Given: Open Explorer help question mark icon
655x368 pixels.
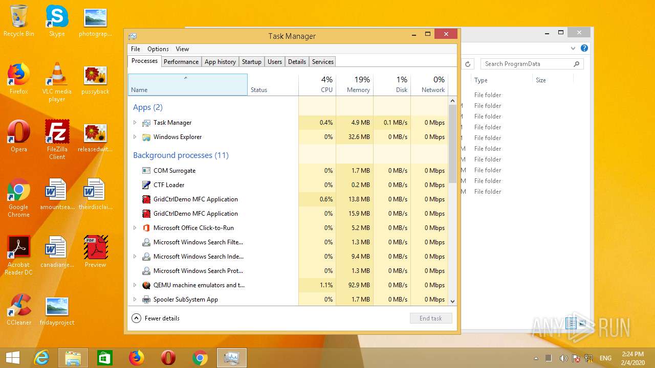Looking at the screenshot, I should (x=584, y=49).
